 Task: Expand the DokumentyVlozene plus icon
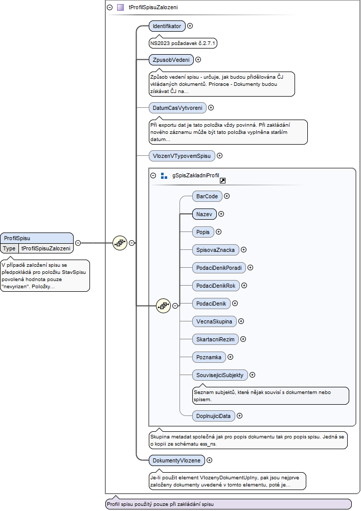click(209, 460)
